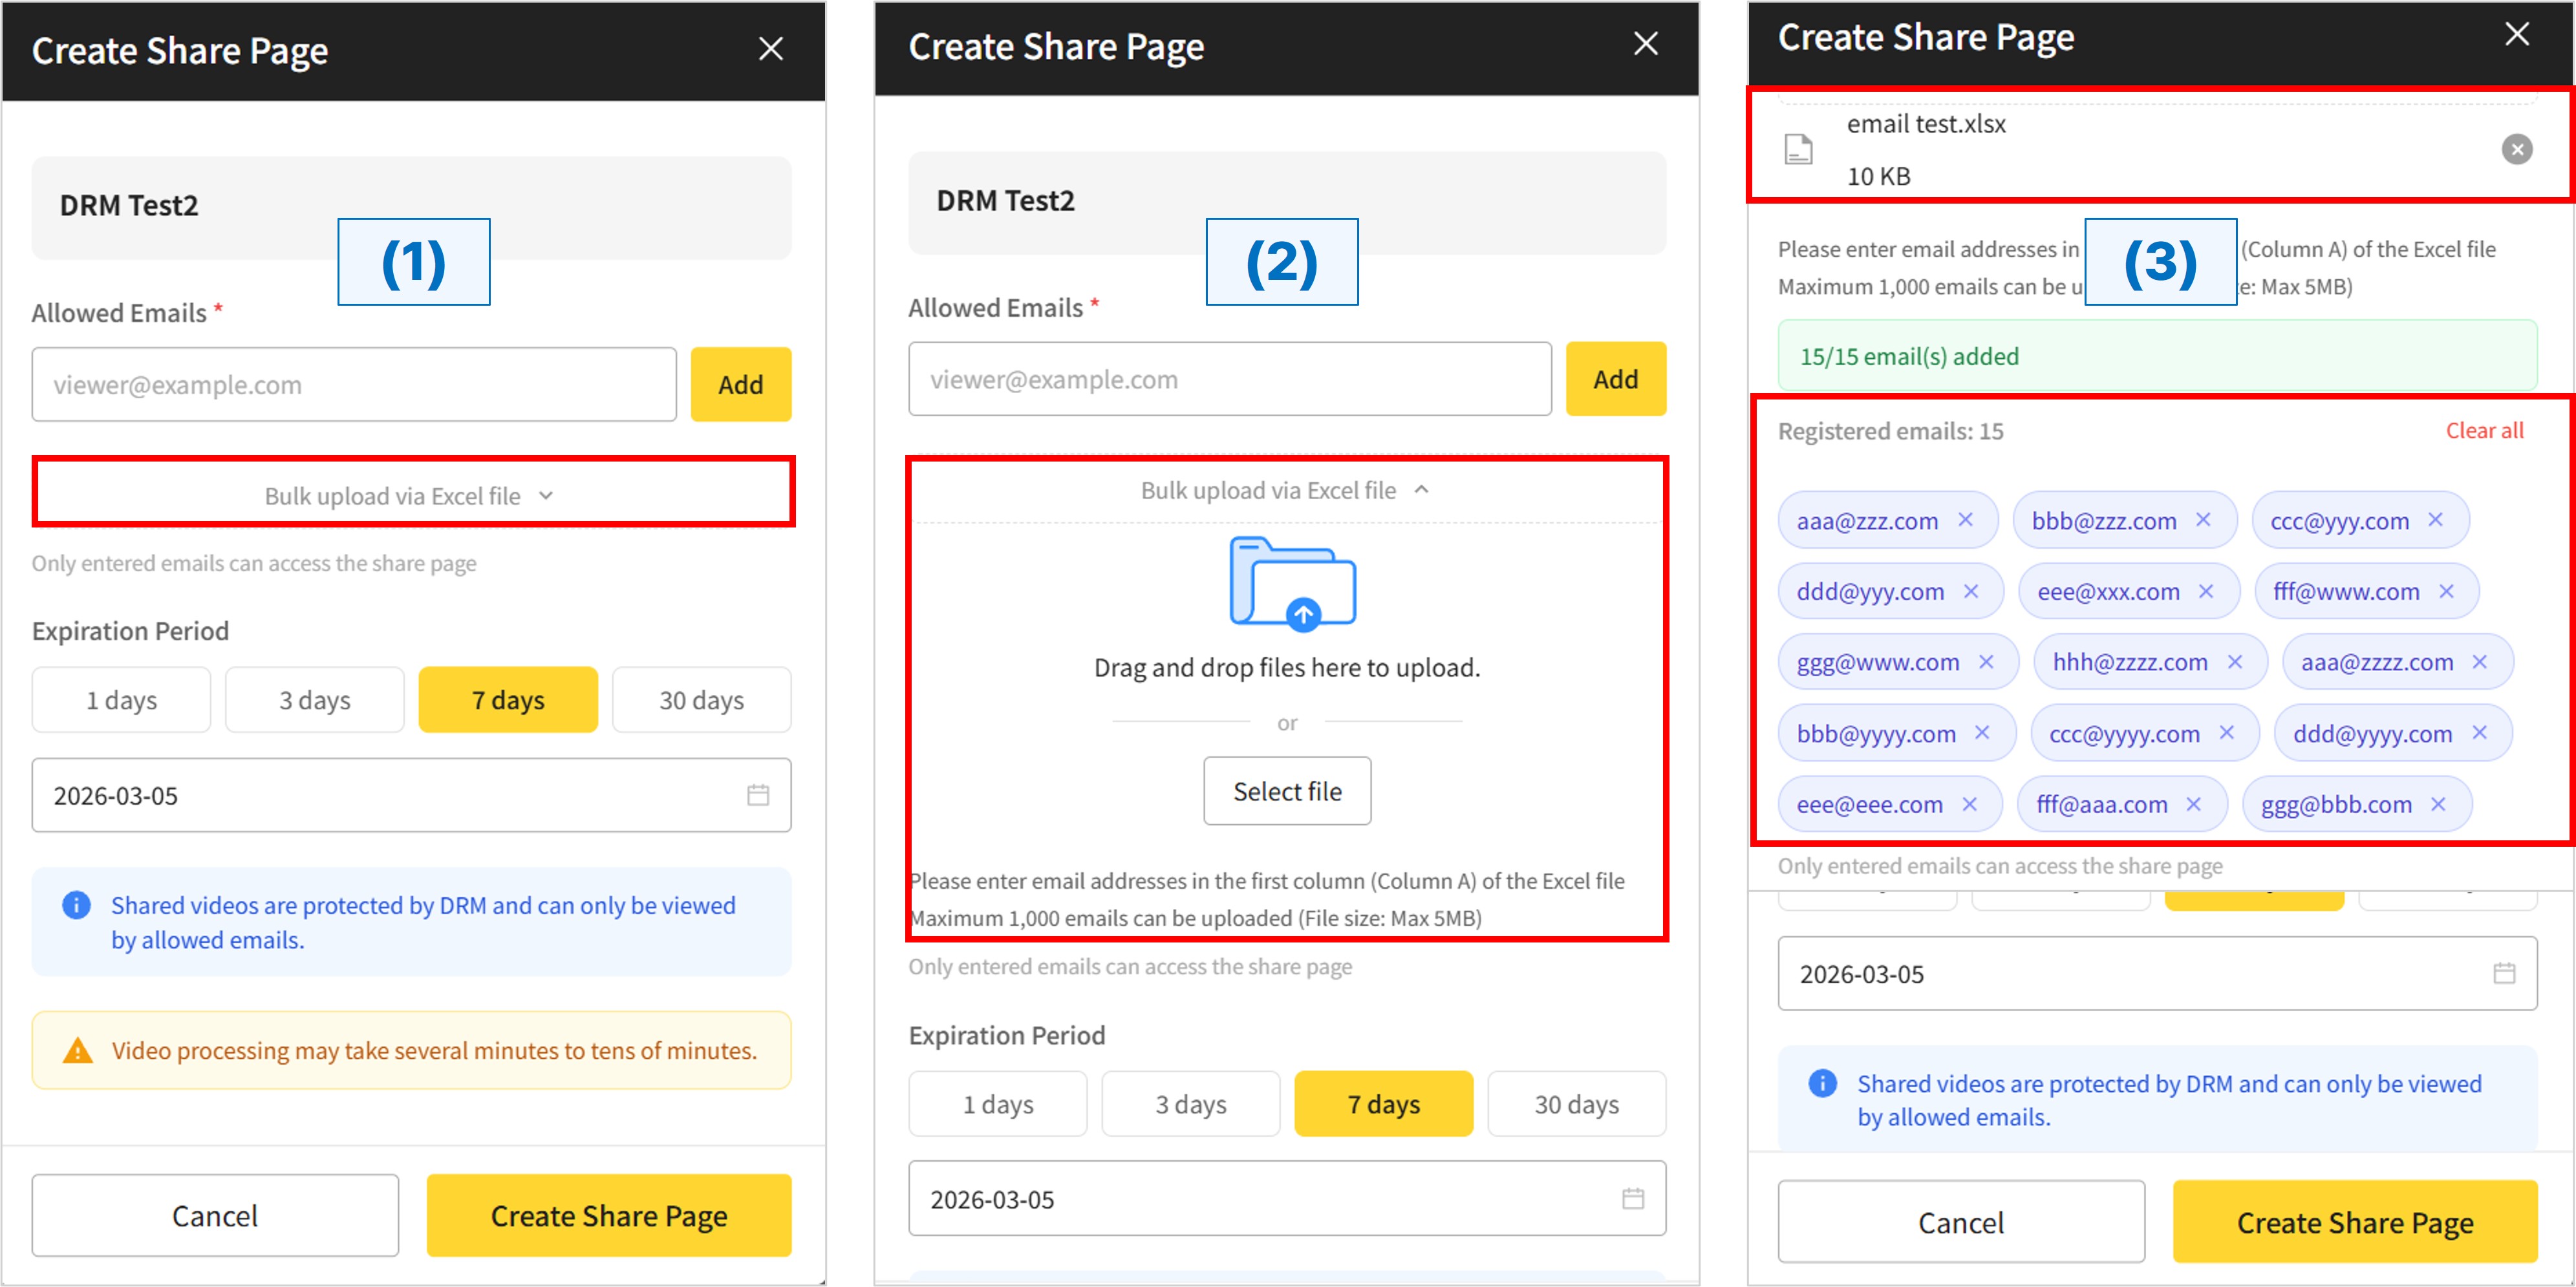2576x1287 pixels.
Task: Choose 3 days expiration in second panel
Action: (1190, 1104)
